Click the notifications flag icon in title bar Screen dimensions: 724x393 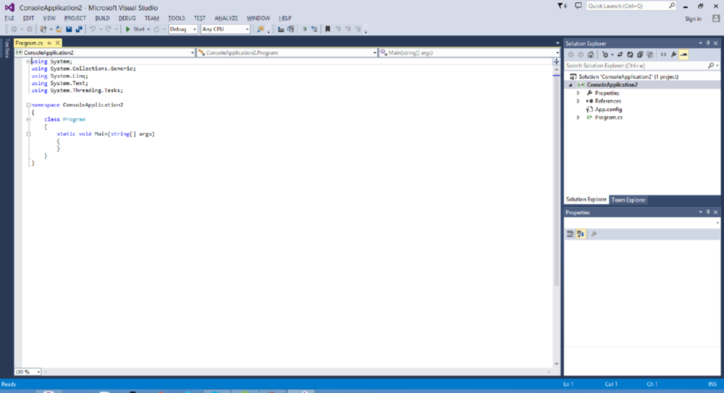pos(561,6)
